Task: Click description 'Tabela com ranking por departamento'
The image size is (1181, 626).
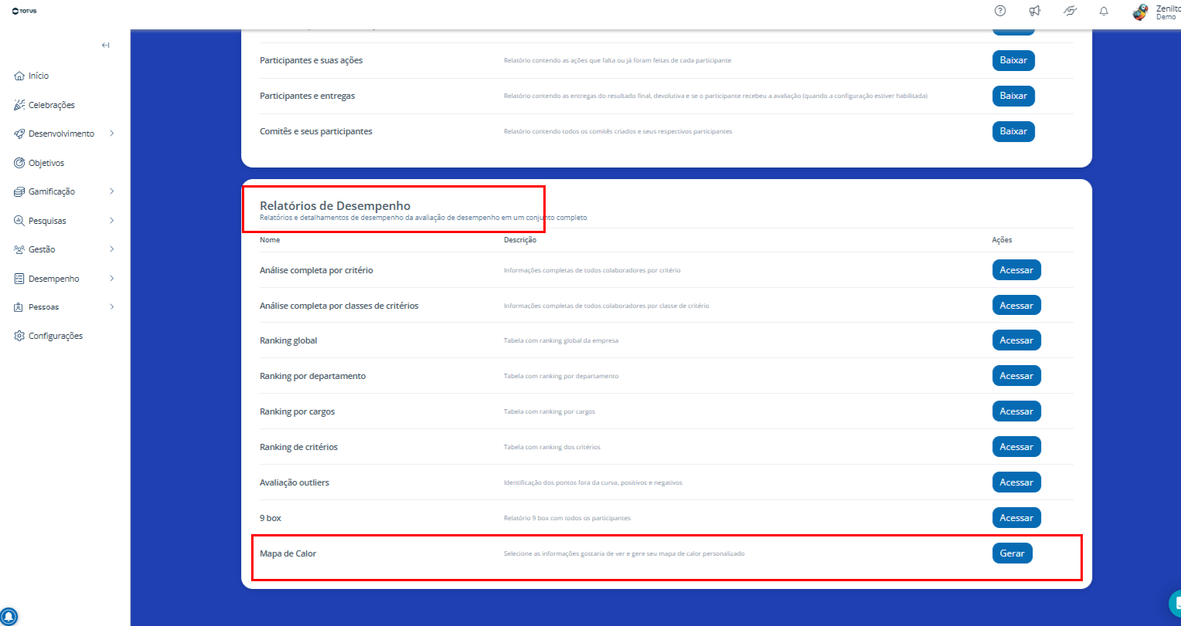Action: click(x=561, y=376)
